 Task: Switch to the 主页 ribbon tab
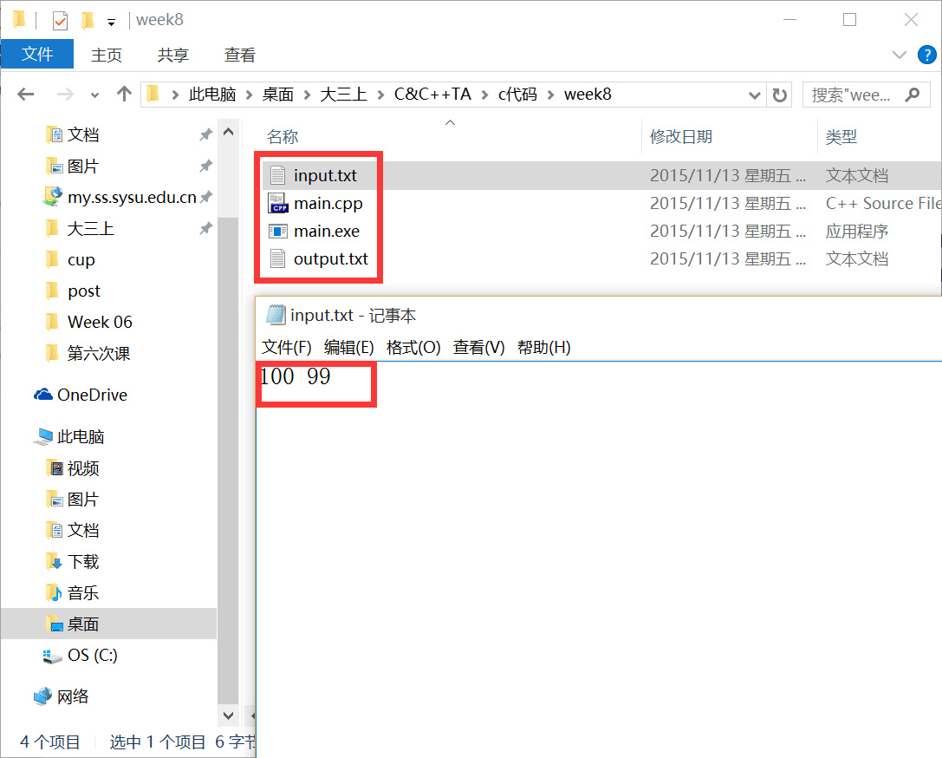click(107, 55)
